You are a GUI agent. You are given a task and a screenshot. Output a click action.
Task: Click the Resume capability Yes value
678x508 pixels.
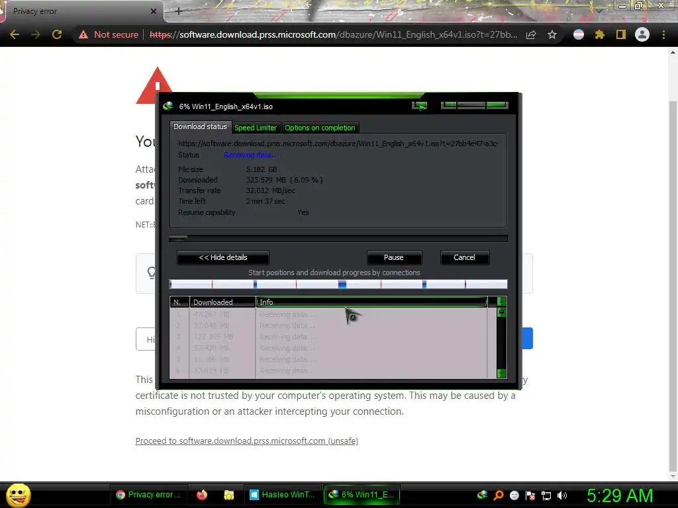pos(303,212)
